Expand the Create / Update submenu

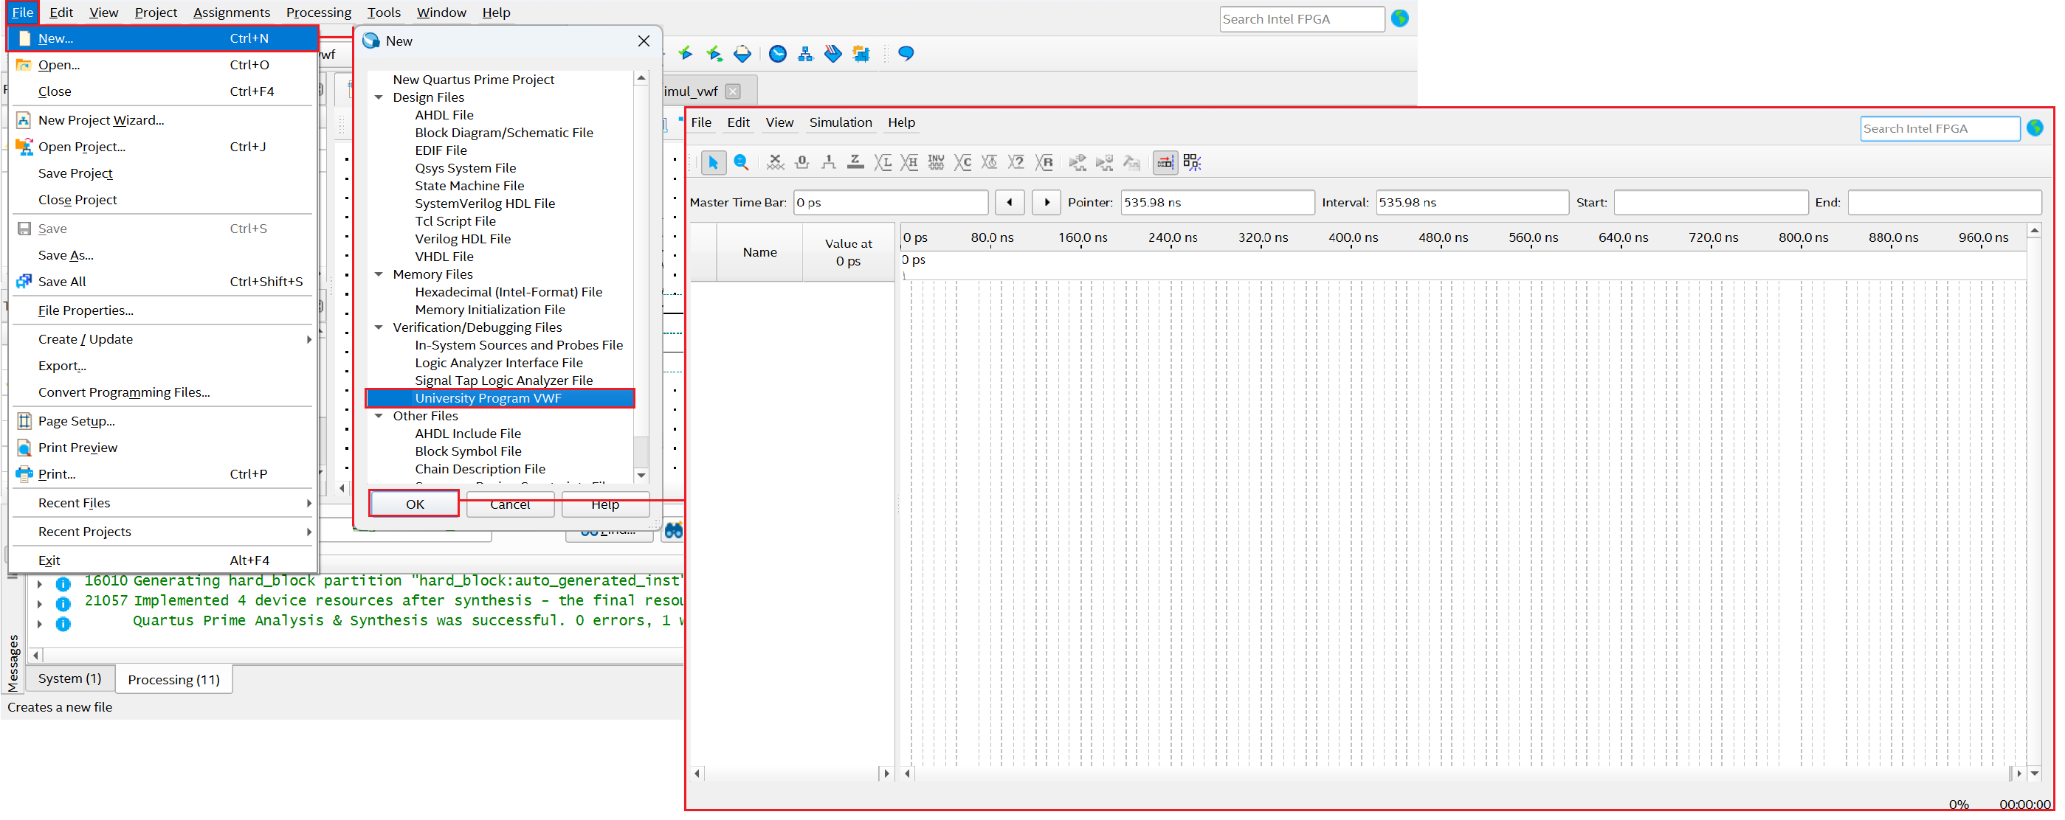coord(308,339)
